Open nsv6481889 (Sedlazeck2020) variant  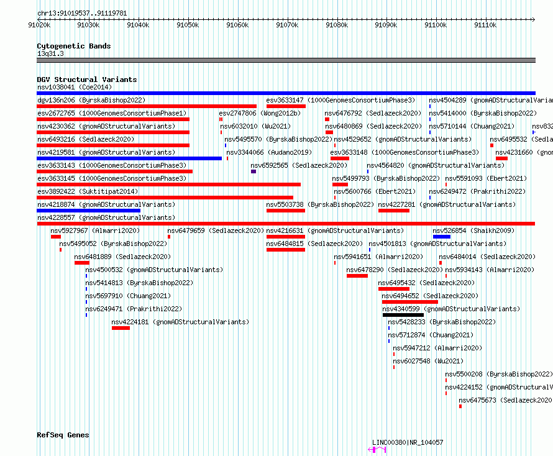click(x=123, y=257)
